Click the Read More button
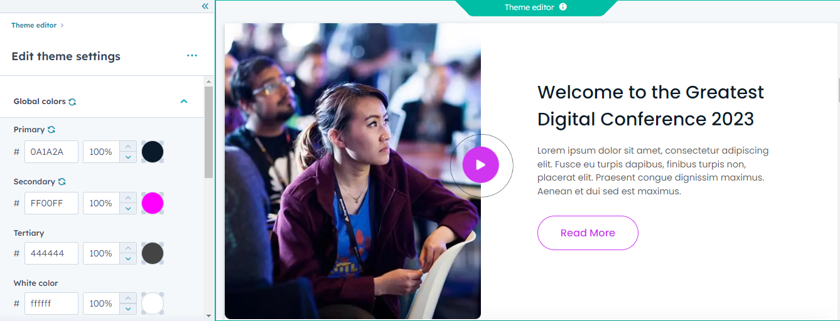Viewport: 840px width, 321px height. click(588, 233)
